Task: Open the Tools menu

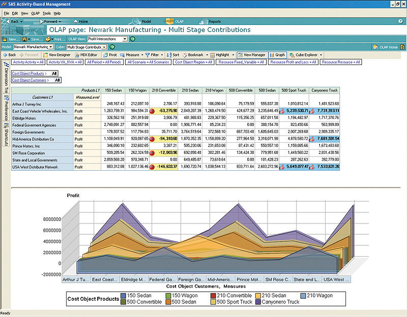Action: [x=47, y=13]
